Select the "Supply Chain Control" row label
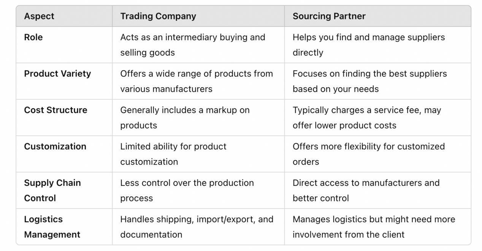Screen dimensions: 482x251 click(x=52, y=190)
